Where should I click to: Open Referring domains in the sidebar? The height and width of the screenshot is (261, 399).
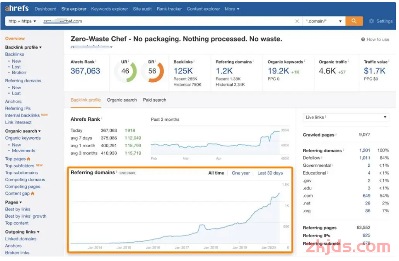(23, 81)
